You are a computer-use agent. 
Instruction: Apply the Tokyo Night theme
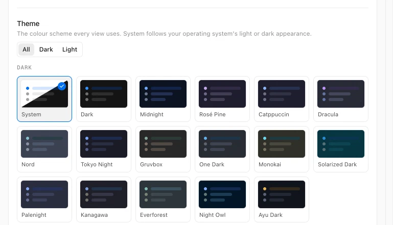(x=104, y=149)
